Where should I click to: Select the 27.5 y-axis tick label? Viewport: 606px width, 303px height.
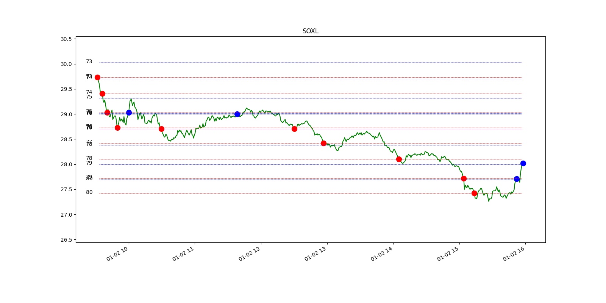[66, 189]
